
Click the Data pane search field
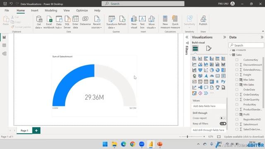click(x=246, y=45)
